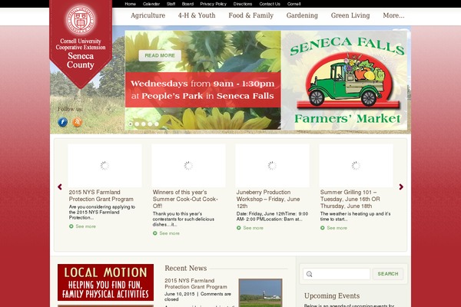Go to Home in top bar

131,4
